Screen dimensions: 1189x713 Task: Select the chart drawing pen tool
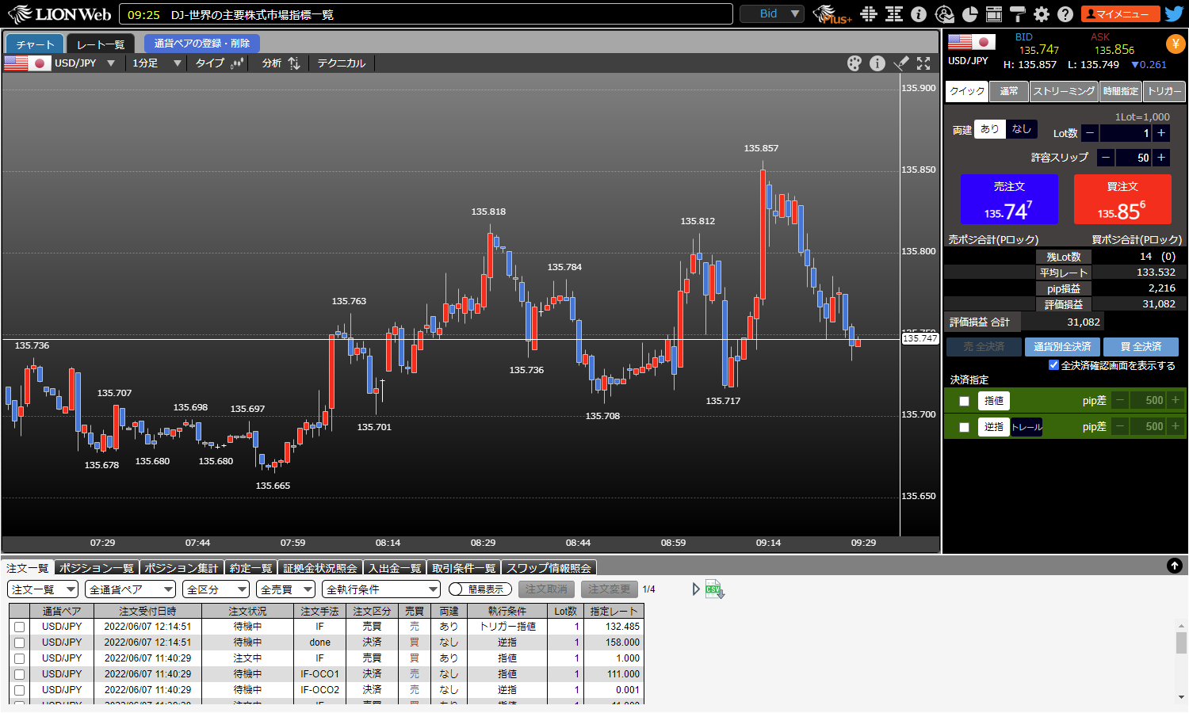901,63
